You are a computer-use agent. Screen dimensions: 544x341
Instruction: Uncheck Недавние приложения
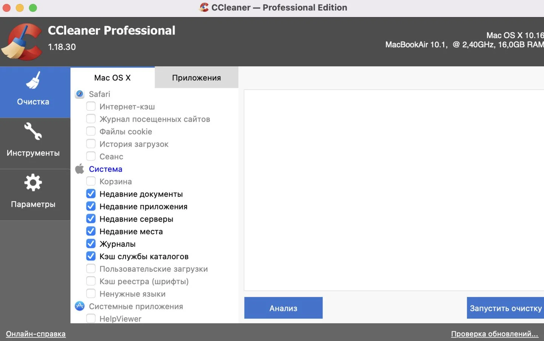[91, 206]
